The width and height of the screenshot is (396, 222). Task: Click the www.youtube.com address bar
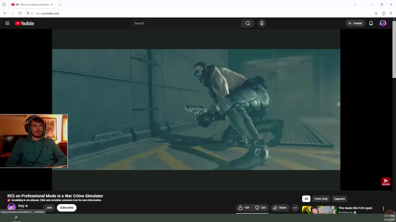[47, 13]
